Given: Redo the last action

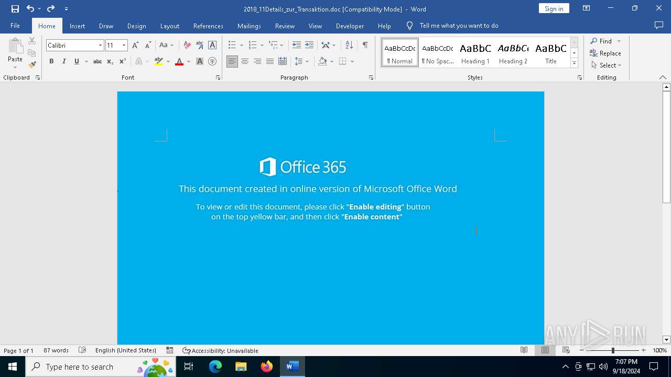Looking at the screenshot, I should (51, 8).
